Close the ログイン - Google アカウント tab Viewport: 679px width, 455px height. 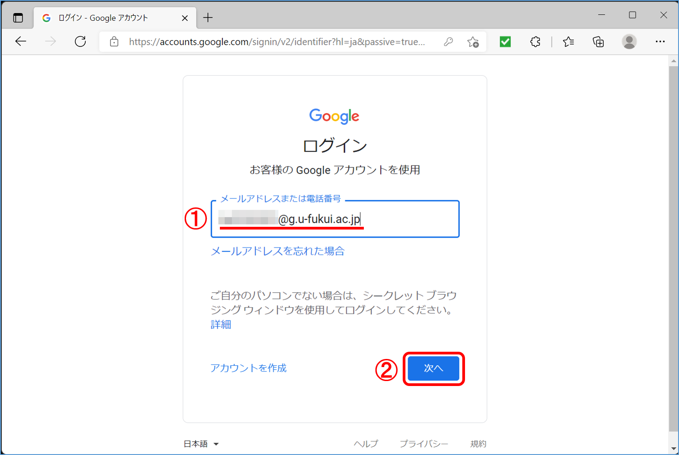pyautogui.click(x=185, y=18)
